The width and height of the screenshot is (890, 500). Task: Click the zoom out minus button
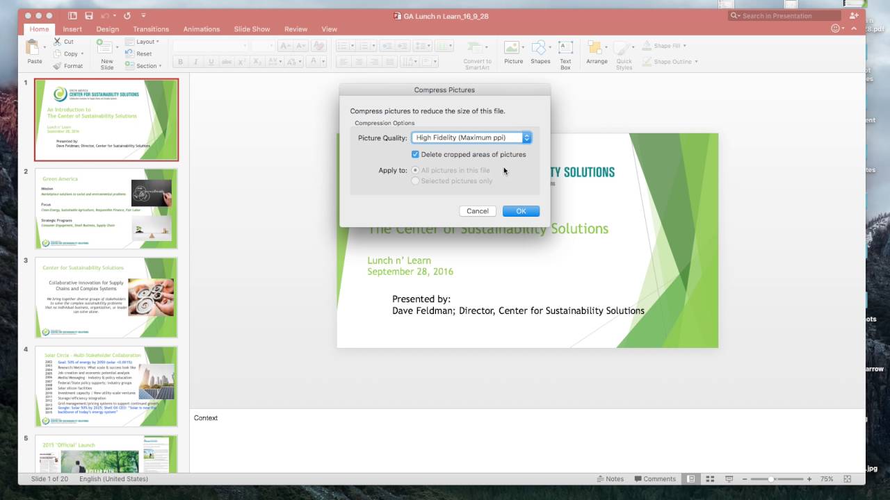(745, 479)
